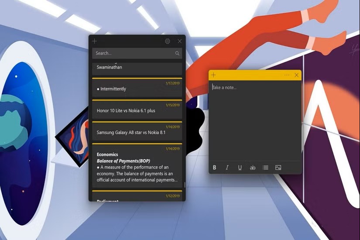Toggle underline formatting in the note

coord(240,168)
